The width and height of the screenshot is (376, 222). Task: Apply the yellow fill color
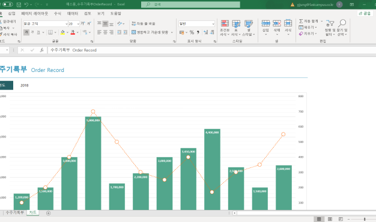(62, 32)
